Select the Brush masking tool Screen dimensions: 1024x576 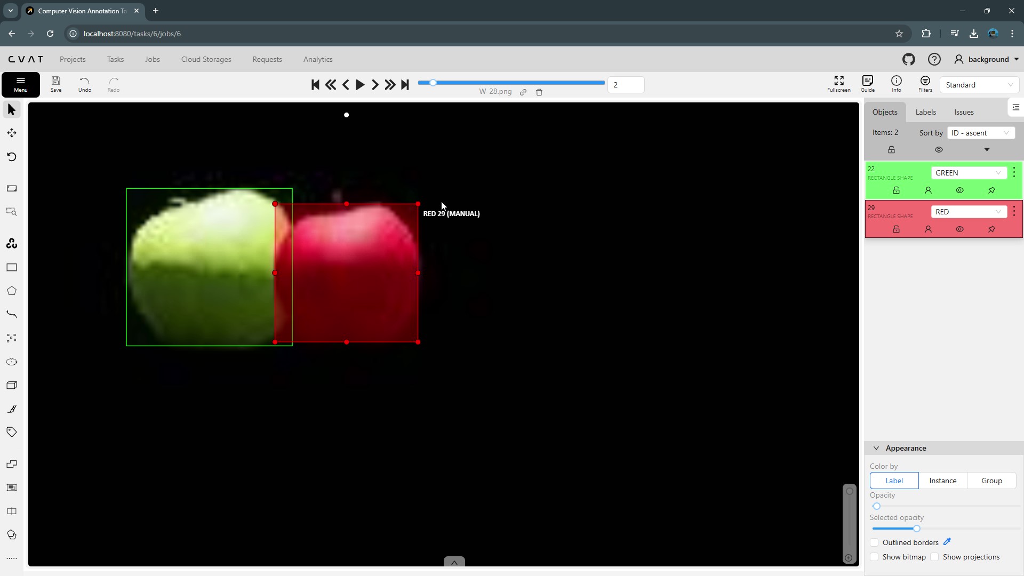click(x=11, y=409)
